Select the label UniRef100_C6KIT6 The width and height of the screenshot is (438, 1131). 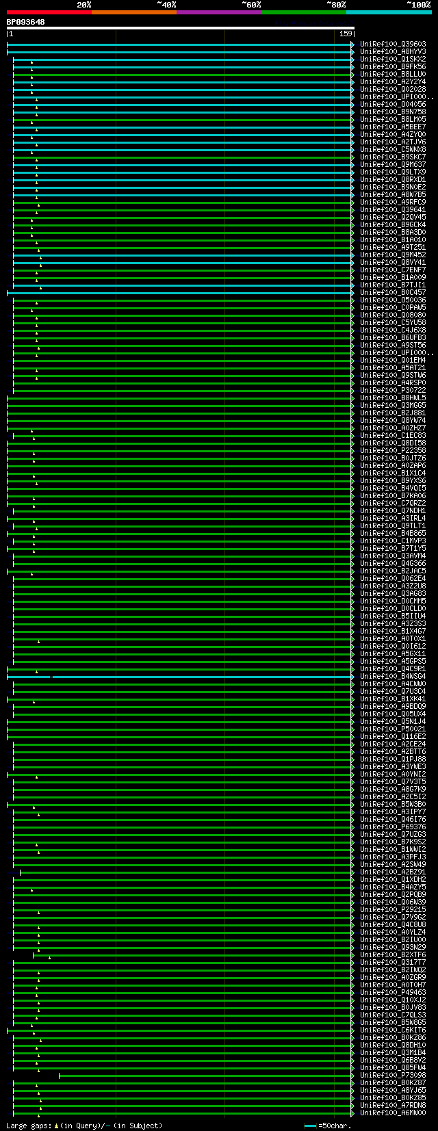point(393,1030)
